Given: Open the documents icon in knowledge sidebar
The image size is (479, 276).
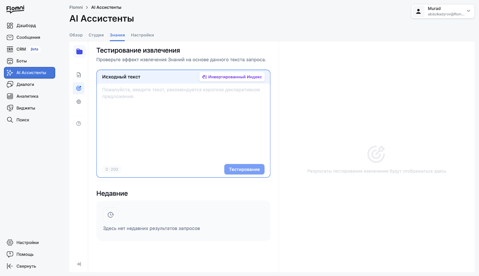Looking at the screenshot, I should (x=79, y=75).
